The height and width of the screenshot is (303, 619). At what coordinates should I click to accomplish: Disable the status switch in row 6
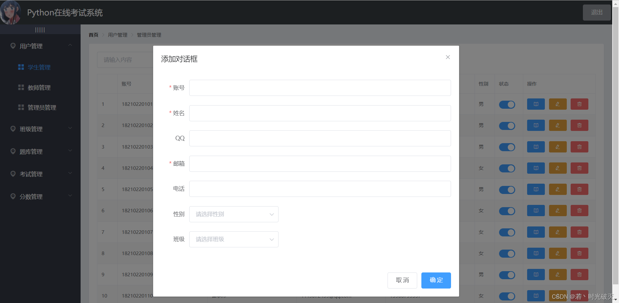point(507,211)
